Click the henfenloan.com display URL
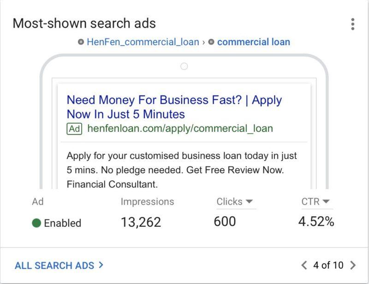Screen dimensions: 369x284 coord(180,129)
